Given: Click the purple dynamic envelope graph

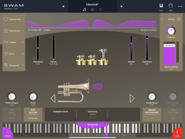Looking at the screenshot, I should point(92,24).
